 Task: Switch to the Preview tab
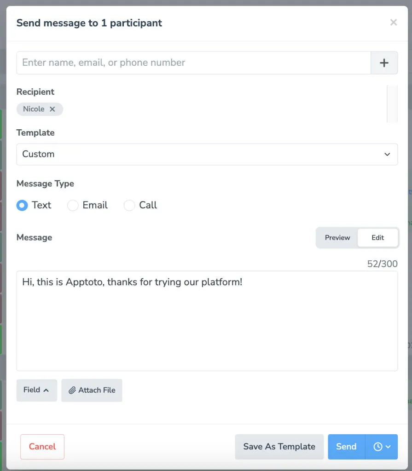click(337, 238)
